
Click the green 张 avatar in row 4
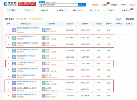(x=44, y=51)
